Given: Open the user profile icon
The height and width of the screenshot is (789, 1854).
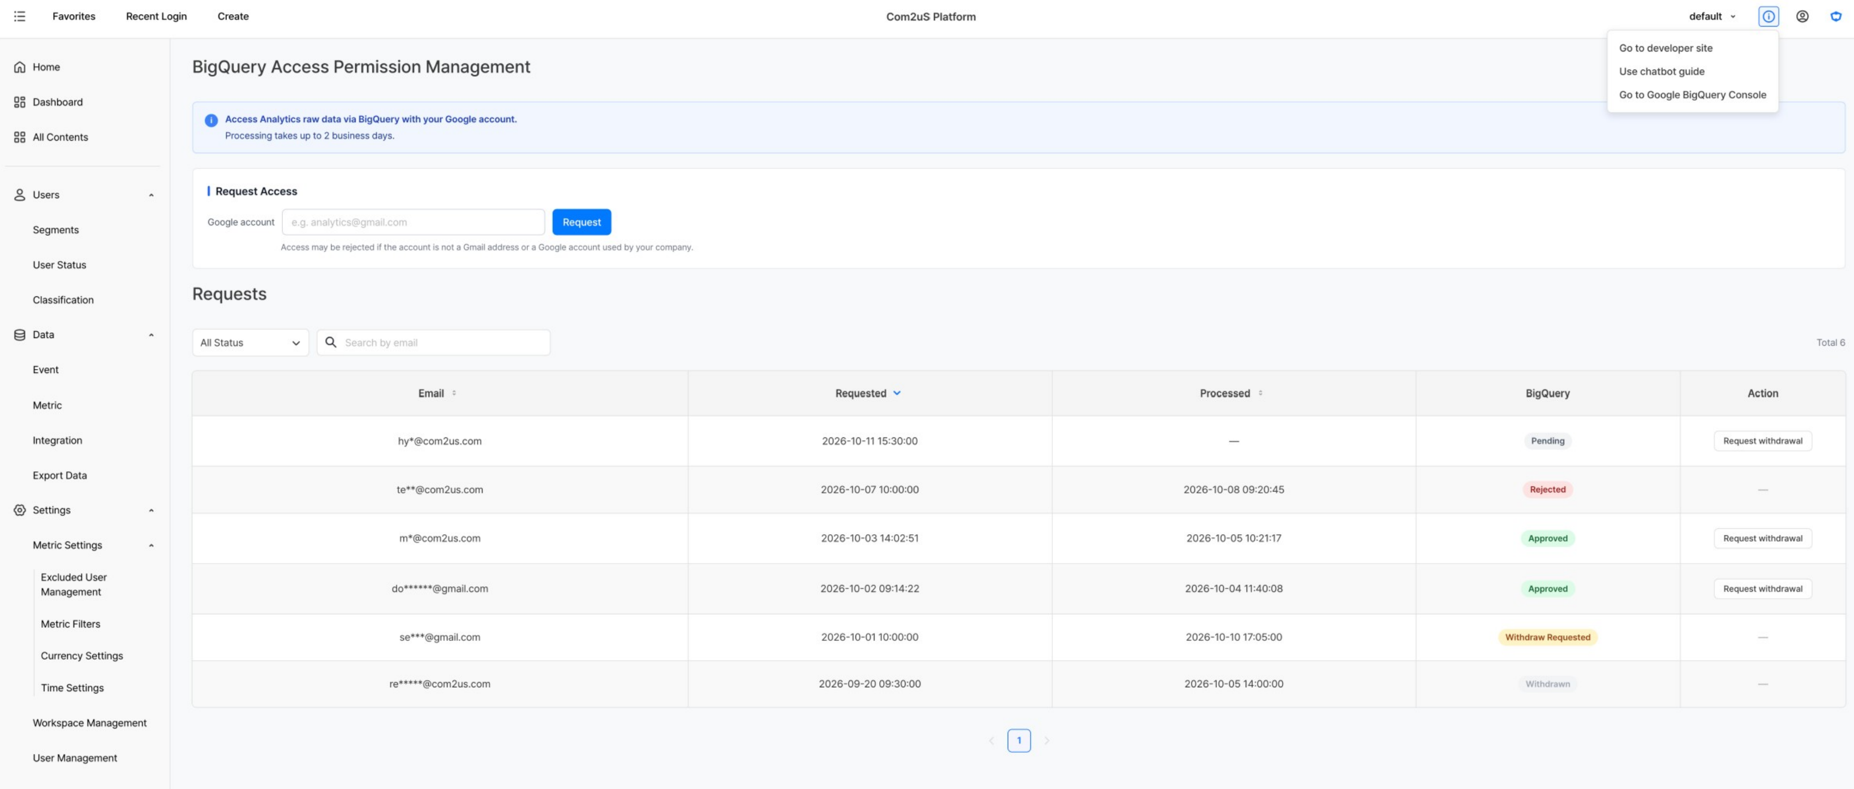Looking at the screenshot, I should [x=1802, y=16].
